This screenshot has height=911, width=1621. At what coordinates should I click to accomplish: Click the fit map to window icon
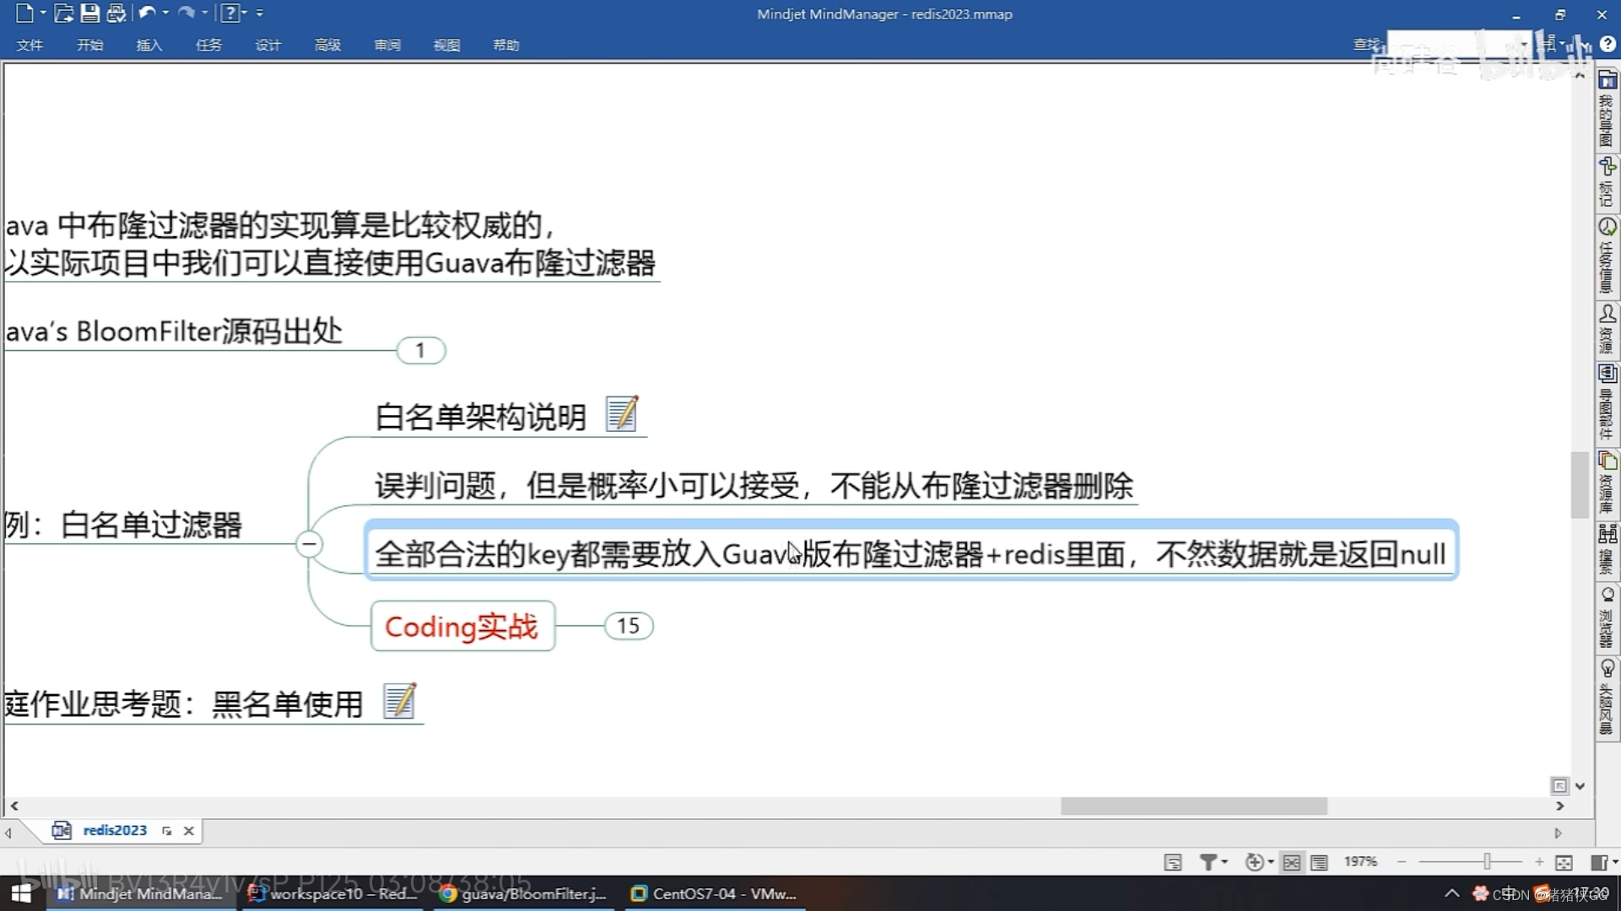click(1564, 862)
